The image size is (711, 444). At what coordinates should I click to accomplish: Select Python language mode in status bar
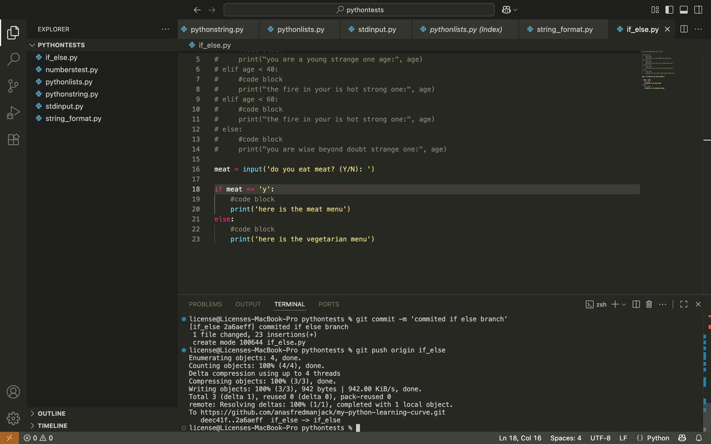click(652, 438)
